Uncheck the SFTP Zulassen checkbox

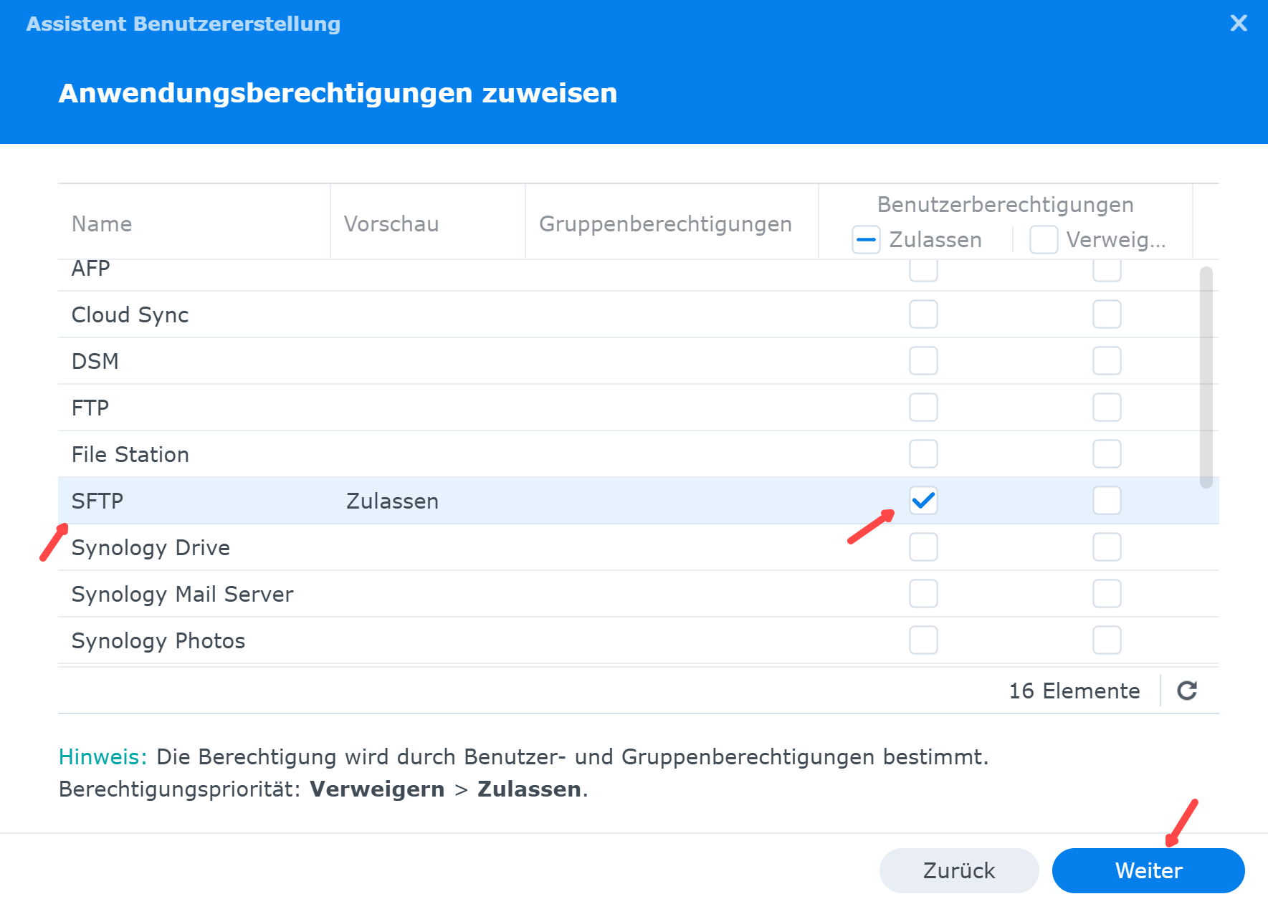[x=923, y=501]
